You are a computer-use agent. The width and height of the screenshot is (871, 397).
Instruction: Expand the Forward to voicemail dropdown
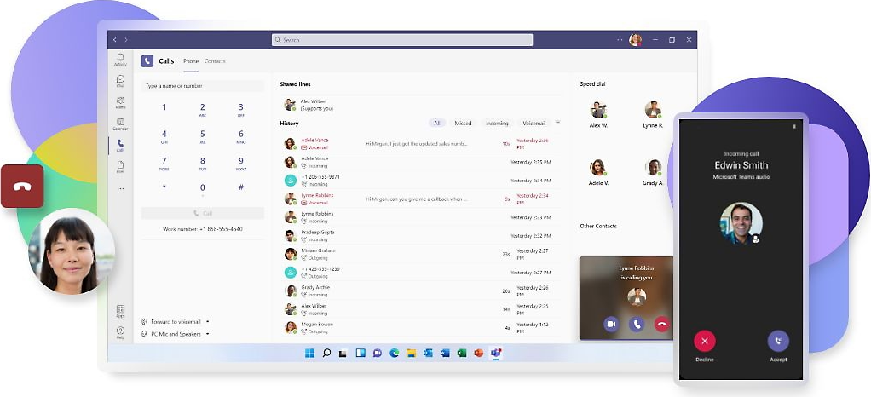click(207, 321)
